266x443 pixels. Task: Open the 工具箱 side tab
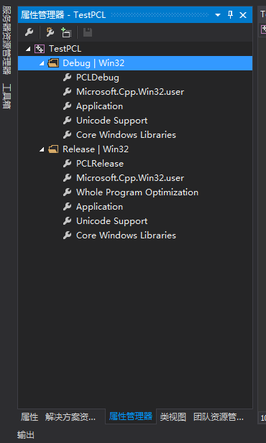tap(6, 95)
